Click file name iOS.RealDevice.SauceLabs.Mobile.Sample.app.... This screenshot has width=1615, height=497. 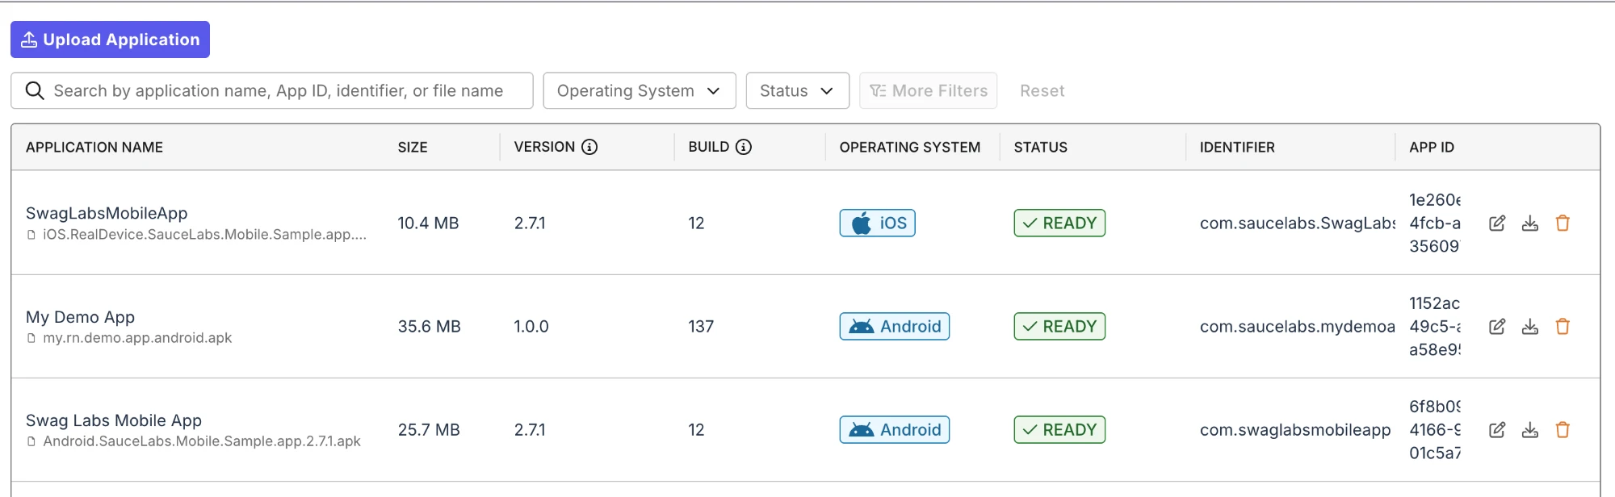click(x=204, y=235)
